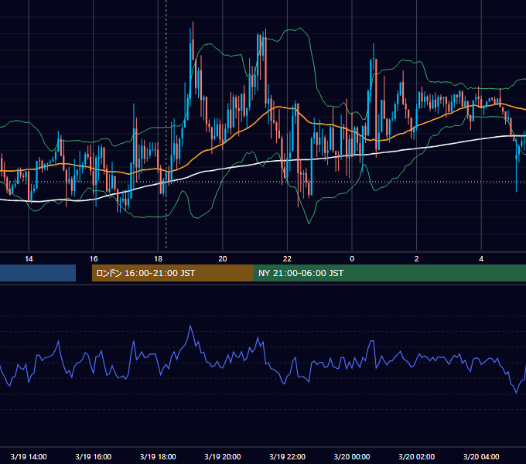This screenshot has height=464, width=526.
Task: Click the 2 hour label on chart axis
Action: pos(417,259)
